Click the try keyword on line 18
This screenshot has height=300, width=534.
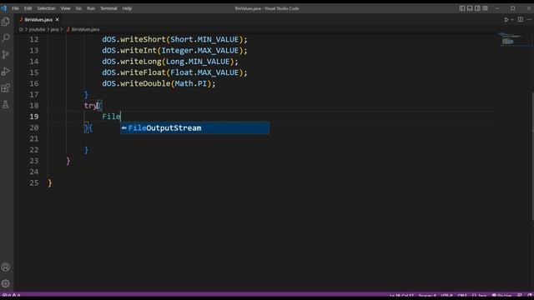[x=91, y=106]
